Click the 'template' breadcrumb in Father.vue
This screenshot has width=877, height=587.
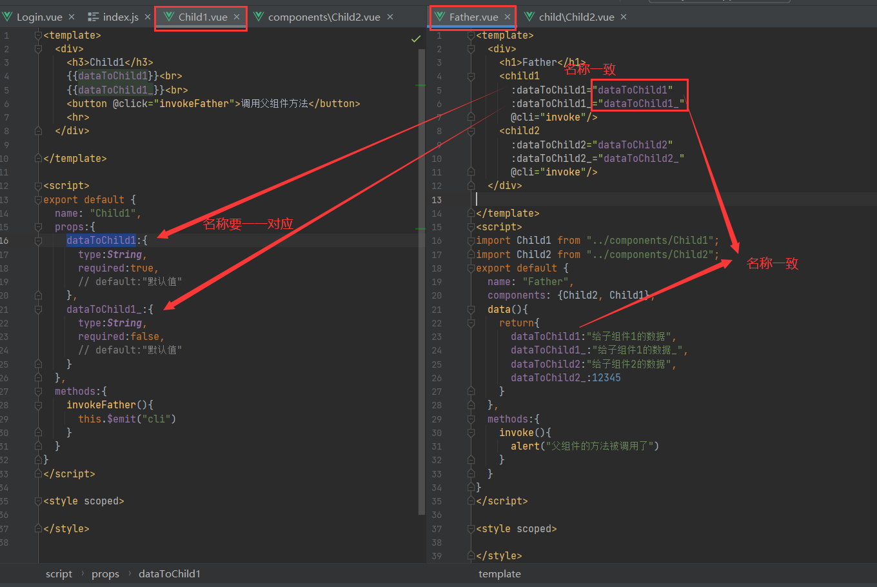[500, 573]
